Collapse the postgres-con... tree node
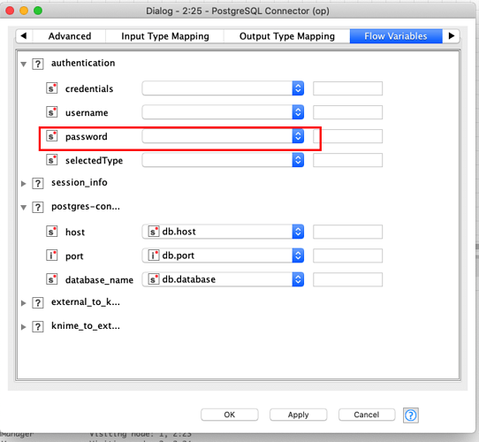Viewport: 479px width, 442px height. [x=24, y=208]
